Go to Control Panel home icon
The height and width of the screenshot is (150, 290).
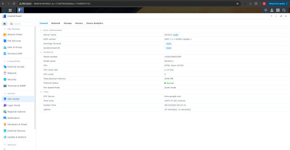point(4,24)
